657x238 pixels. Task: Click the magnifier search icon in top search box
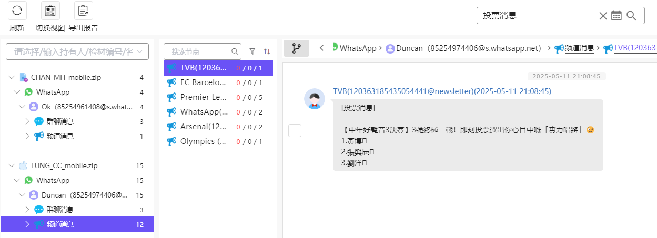pos(632,16)
